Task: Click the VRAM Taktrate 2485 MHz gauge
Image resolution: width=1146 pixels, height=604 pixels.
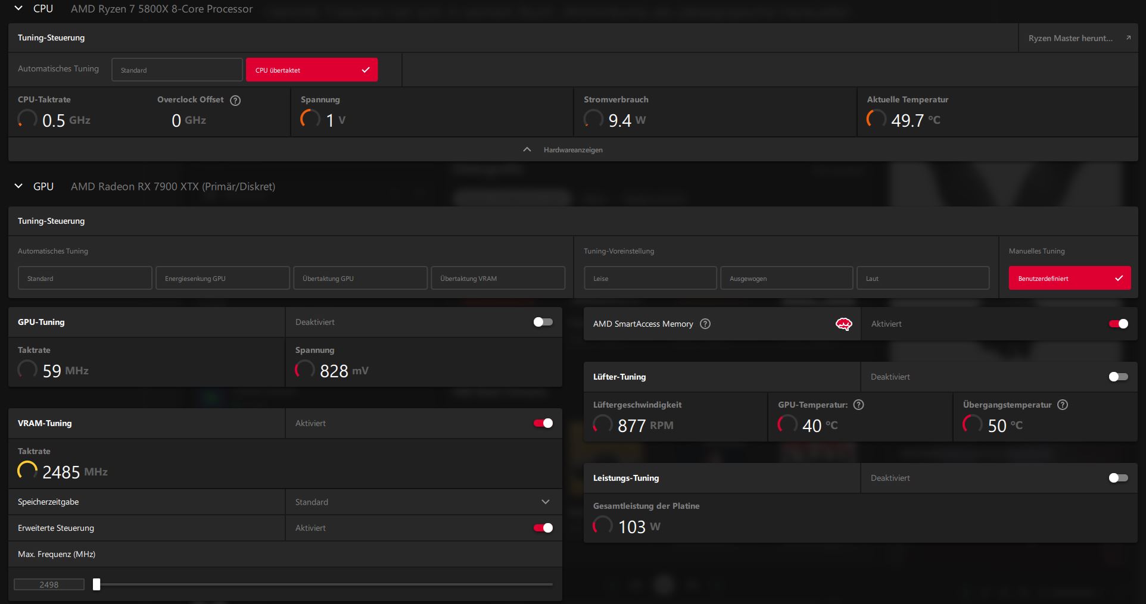Action: (x=27, y=471)
